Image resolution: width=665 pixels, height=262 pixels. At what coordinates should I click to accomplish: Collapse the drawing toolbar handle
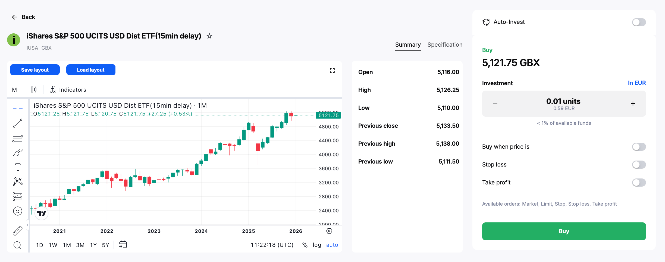27,225
